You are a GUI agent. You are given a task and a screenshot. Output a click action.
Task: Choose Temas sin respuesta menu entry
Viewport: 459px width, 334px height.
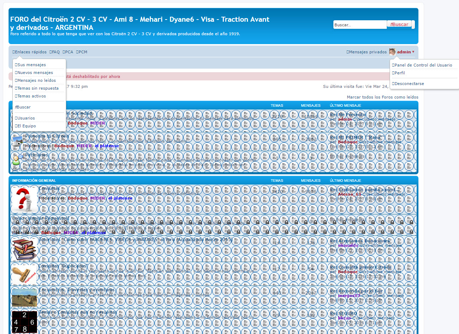pos(38,88)
